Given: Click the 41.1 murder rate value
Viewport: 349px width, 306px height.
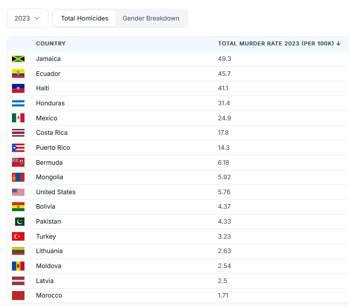Looking at the screenshot, I should pos(223,88).
